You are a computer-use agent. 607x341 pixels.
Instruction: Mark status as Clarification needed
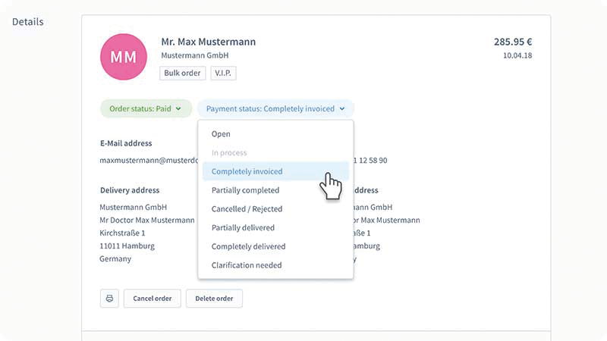coord(247,265)
